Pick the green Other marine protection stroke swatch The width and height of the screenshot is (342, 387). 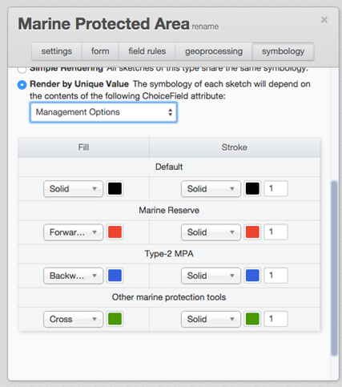(252, 319)
